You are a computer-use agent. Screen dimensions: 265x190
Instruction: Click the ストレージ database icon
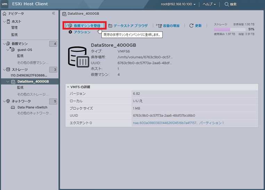(8, 69)
